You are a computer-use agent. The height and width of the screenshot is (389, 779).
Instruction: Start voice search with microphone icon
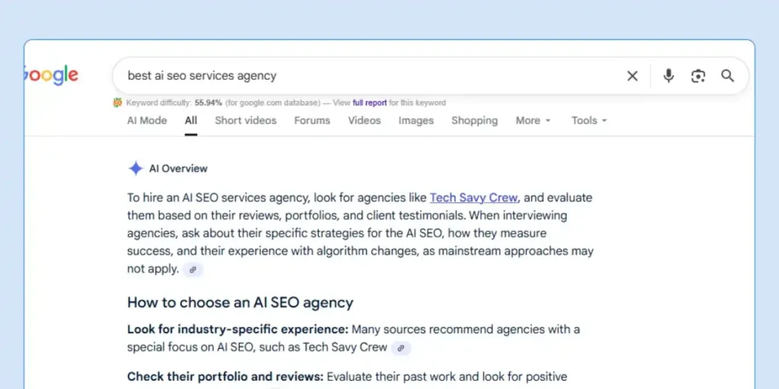click(668, 76)
